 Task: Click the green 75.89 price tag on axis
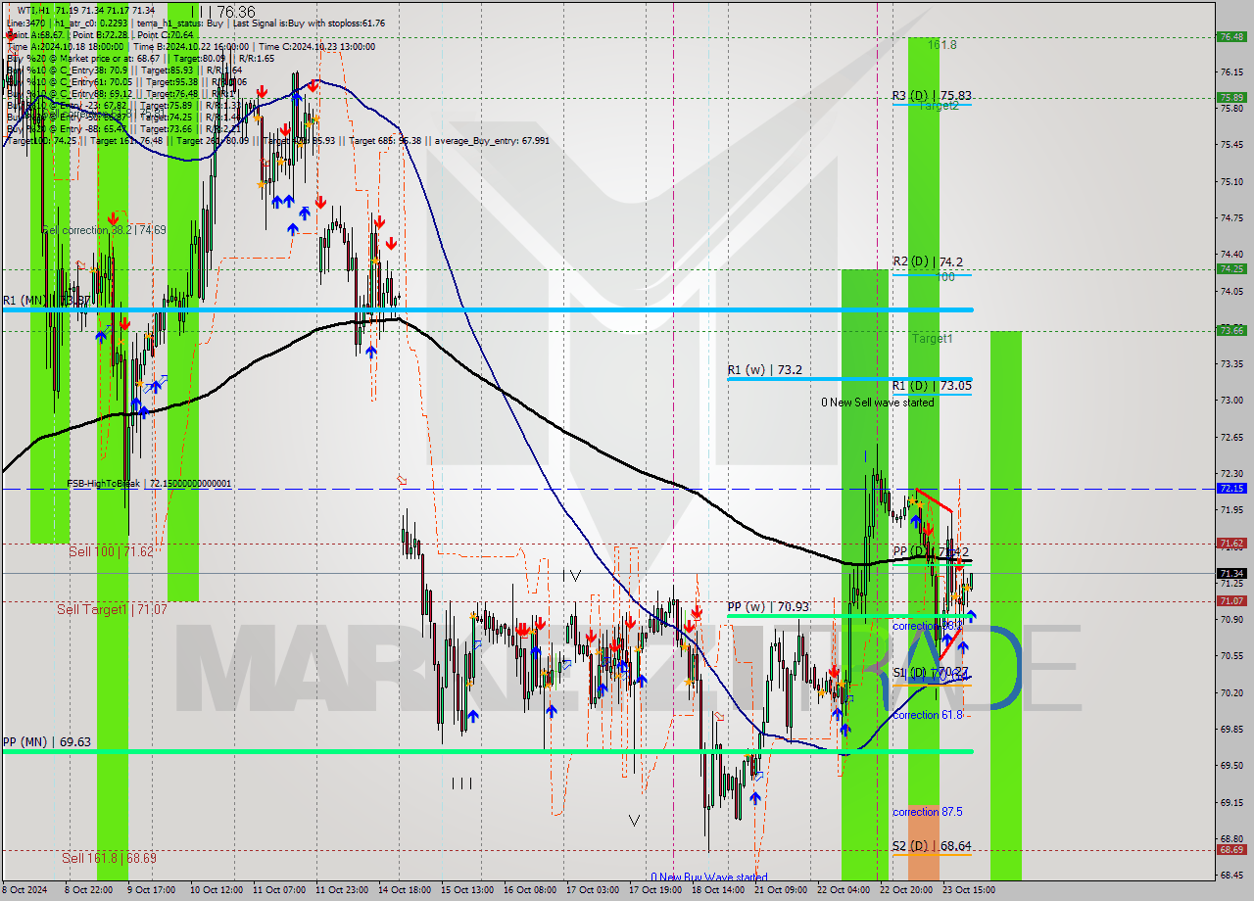pos(1231,97)
